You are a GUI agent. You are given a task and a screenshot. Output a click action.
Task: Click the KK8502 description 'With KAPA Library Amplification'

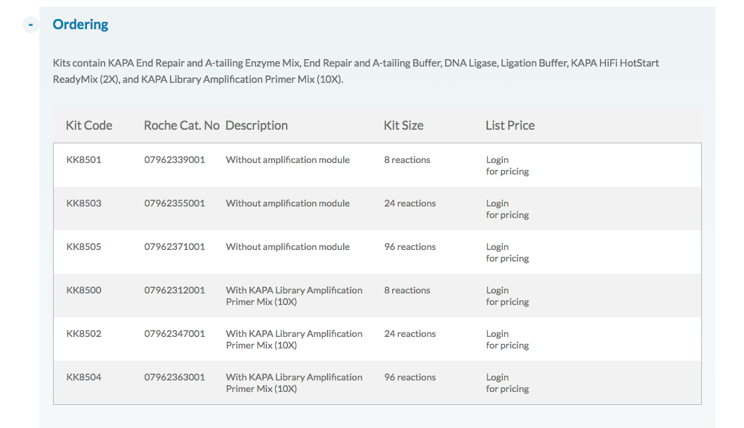pos(294,334)
